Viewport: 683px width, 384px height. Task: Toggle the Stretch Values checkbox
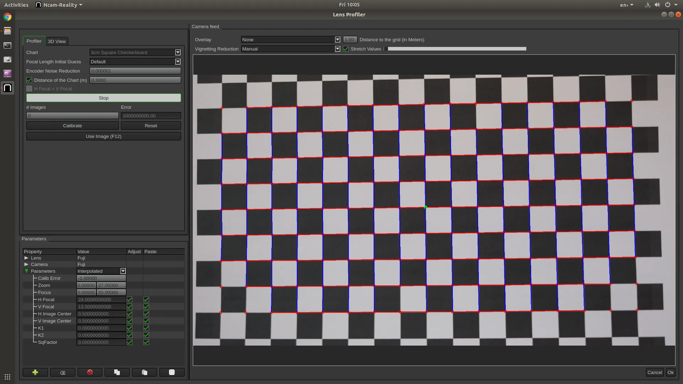(x=346, y=49)
